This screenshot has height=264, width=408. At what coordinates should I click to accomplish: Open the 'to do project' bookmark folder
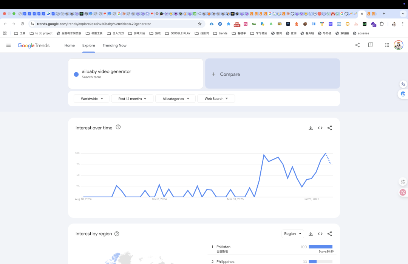[41, 33]
